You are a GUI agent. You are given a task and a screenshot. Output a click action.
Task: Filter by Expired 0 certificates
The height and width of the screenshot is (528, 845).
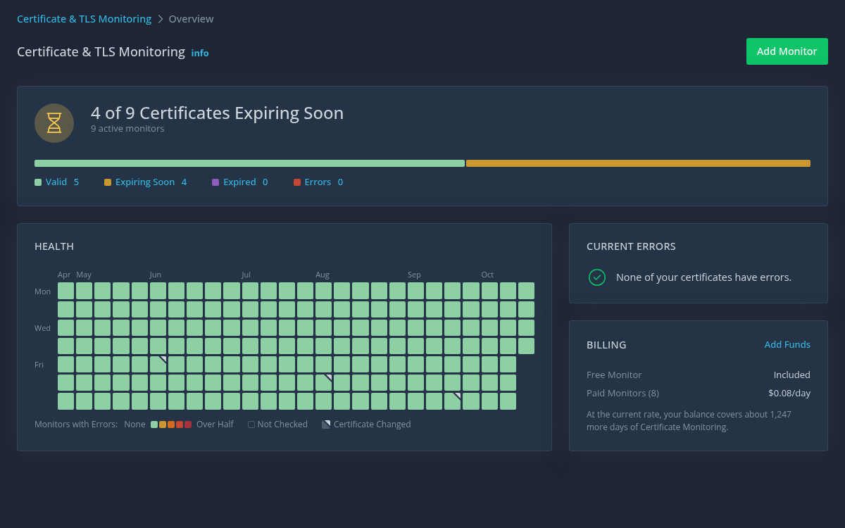240,182
